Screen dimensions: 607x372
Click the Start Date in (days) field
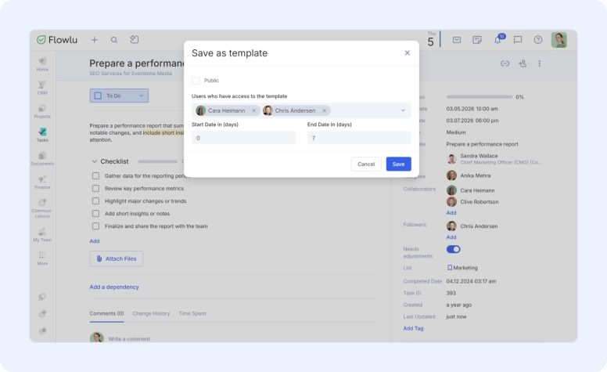243,138
